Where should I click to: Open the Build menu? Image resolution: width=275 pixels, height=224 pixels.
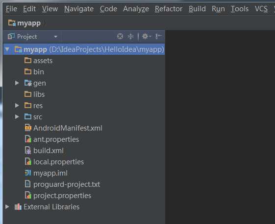(197, 9)
